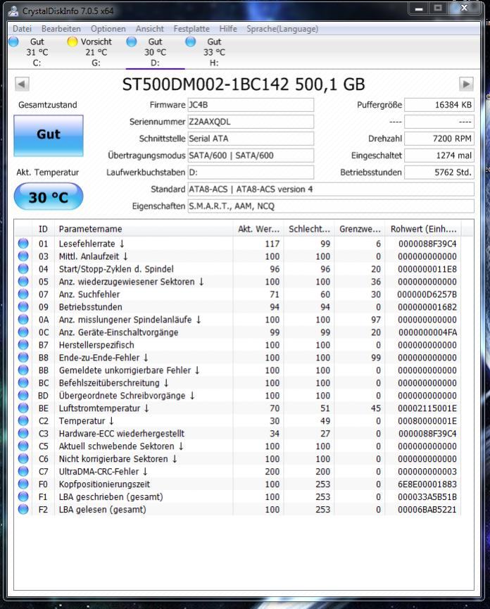The width and height of the screenshot is (490, 609).
Task: Click the Seriennummer field Z2AAXQDL
Action: coord(251,122)
